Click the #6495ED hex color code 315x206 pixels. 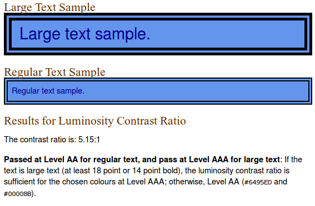click(258, 182)
